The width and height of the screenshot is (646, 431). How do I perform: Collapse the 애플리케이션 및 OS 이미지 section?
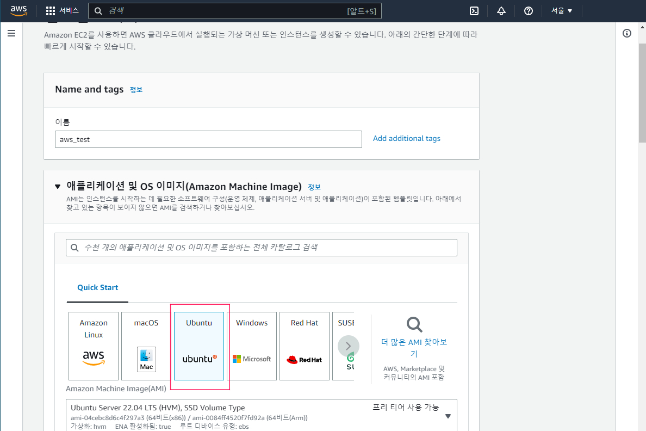click(x=58, y=187)
